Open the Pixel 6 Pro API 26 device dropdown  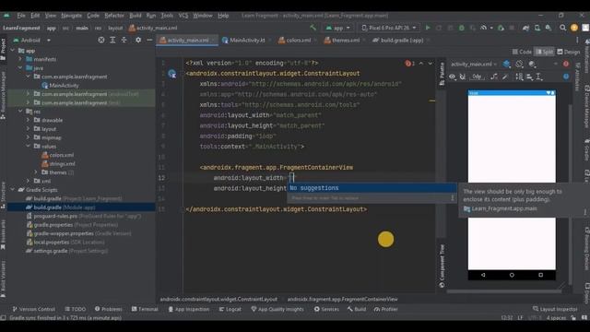point(389,28)
